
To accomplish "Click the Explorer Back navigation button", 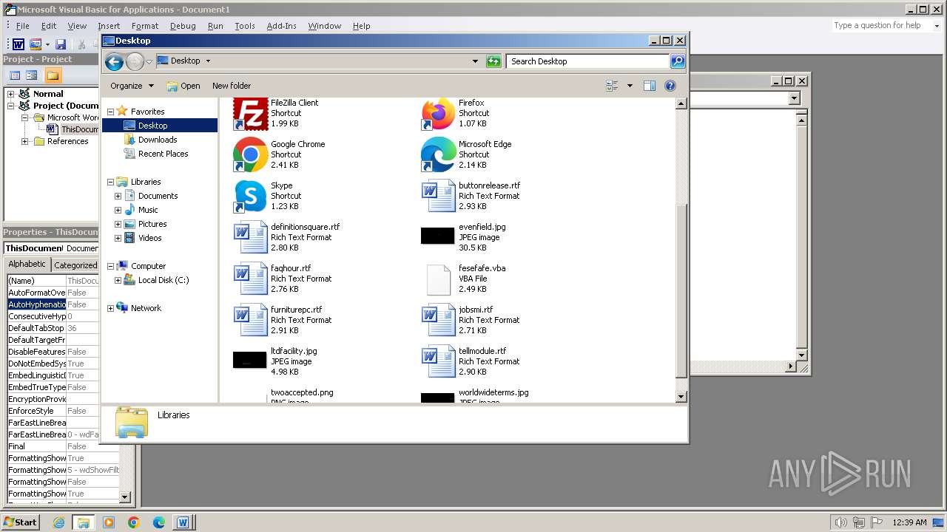I will pos(114,61).
